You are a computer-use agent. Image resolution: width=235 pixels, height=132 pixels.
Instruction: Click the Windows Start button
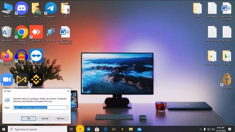tap(4, 129)
